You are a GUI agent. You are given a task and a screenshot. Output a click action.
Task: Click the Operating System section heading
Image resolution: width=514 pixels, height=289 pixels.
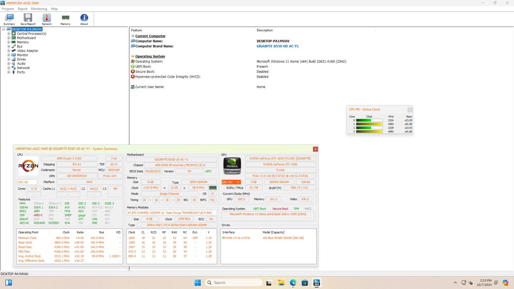[x=150, y=56]
